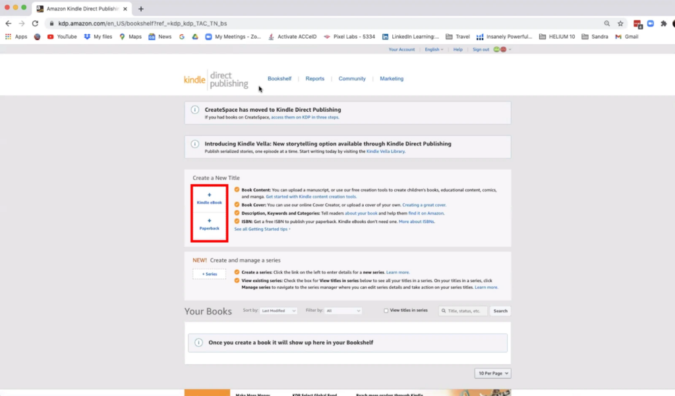675x396 pixels.
Task: Open the Marketing tab
Action: pos(392,78)
